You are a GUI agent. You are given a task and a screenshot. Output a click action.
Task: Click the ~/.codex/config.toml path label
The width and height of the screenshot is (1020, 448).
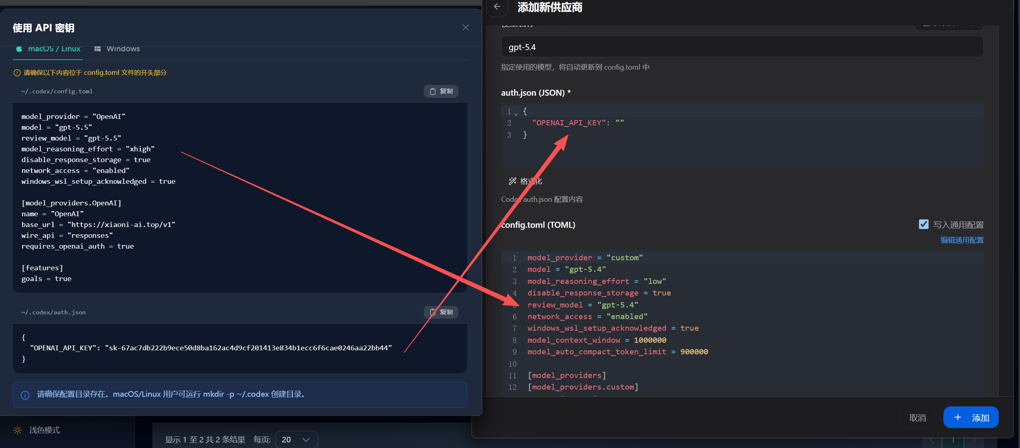pyautogui.click(x=57, y=91)
